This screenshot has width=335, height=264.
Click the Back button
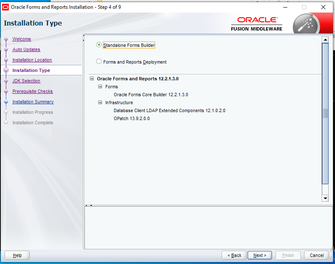234,255
